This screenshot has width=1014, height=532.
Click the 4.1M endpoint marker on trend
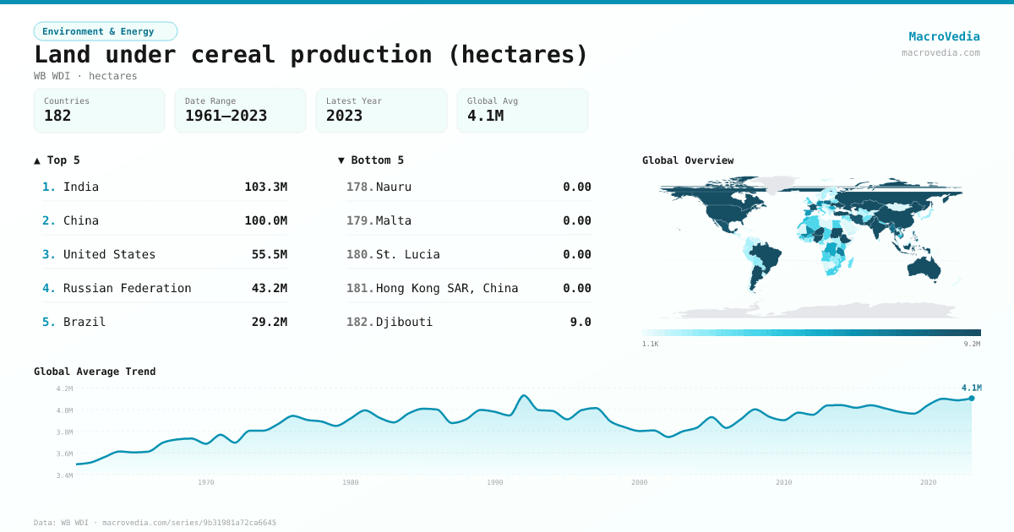click(972, 398)
